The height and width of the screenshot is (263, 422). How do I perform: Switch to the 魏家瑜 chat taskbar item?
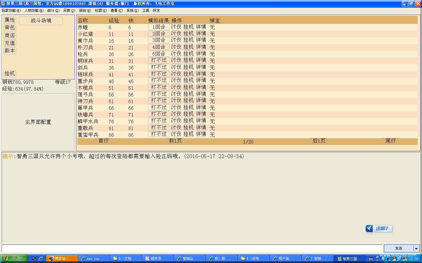click(x=62, y=259)
